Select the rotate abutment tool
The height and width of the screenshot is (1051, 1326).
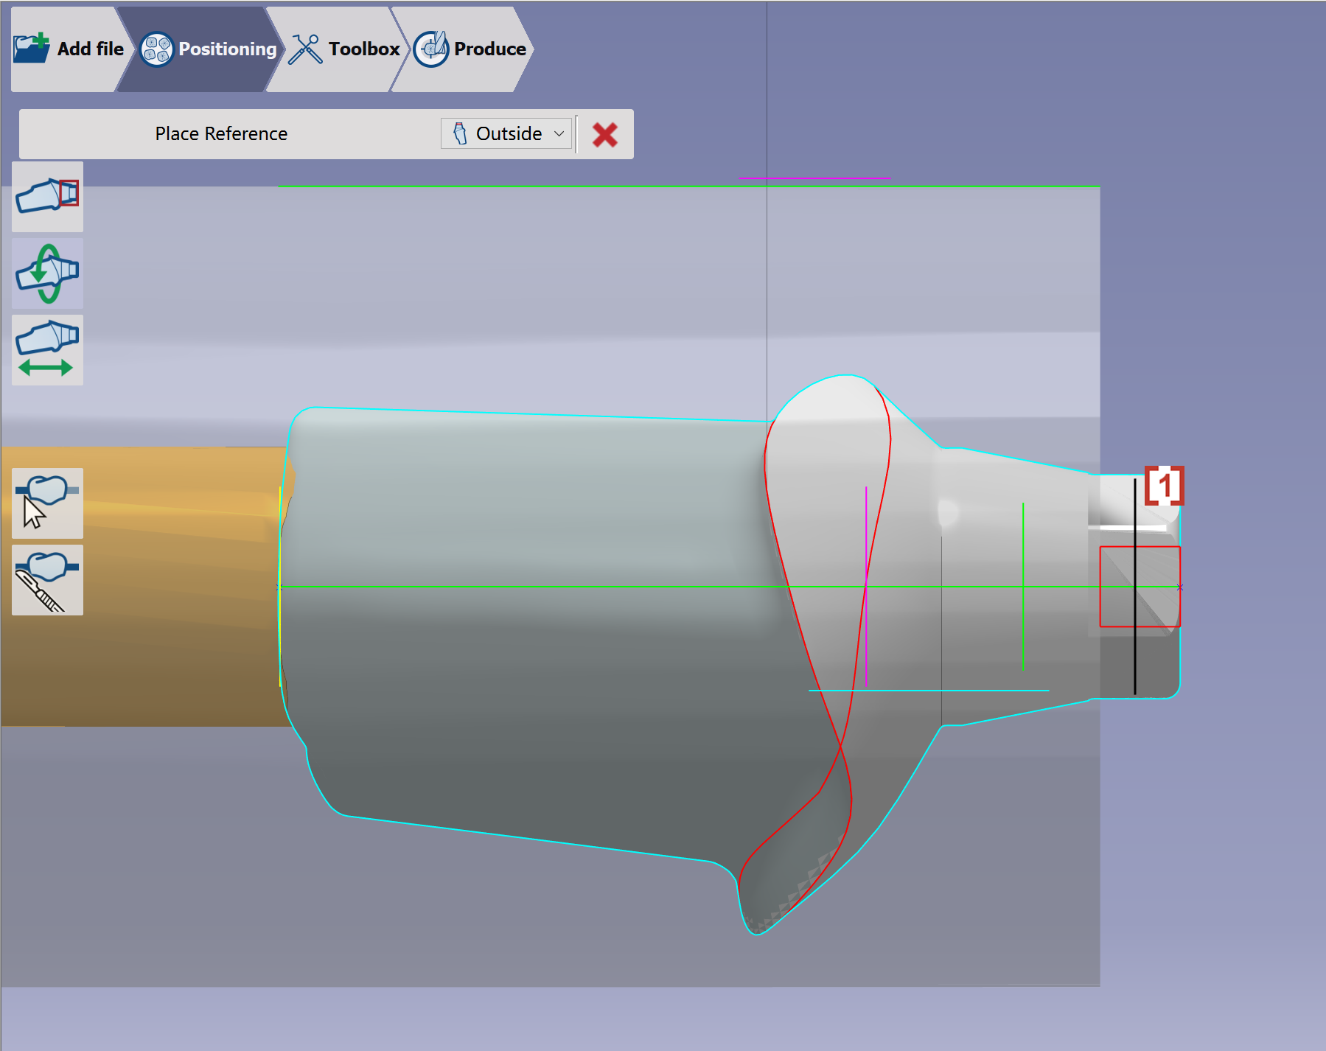pos(47,273)
